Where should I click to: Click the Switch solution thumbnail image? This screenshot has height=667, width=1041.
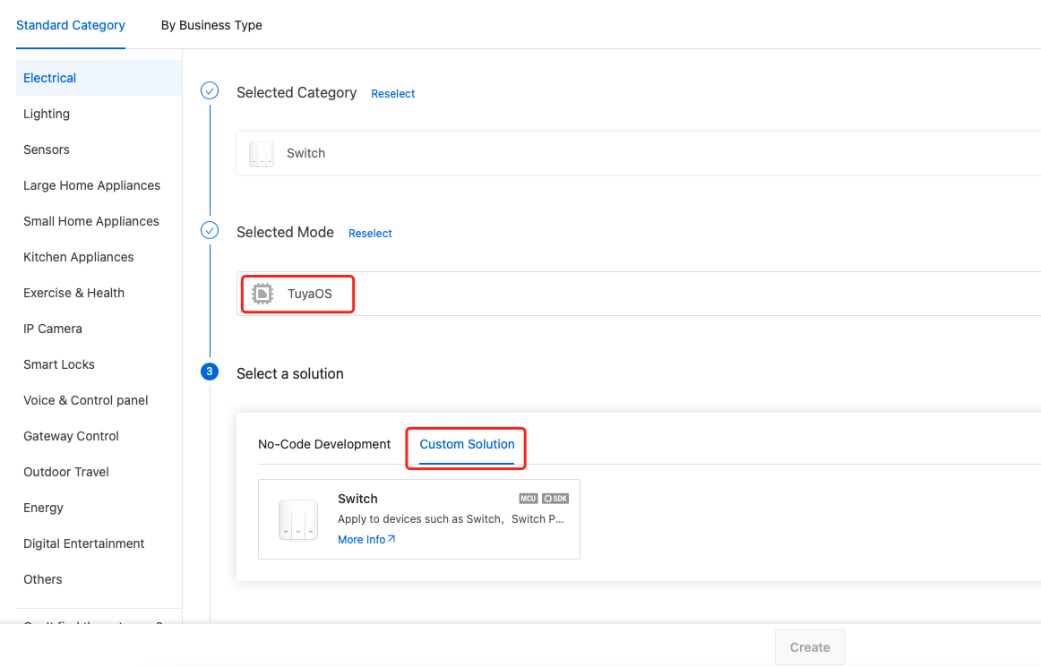pos(298,519)
